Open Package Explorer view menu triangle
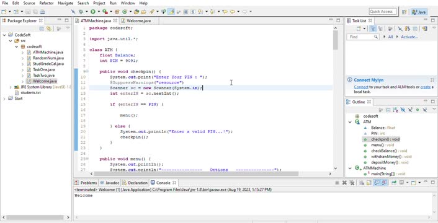438x223 pixels. click(68, 28)
